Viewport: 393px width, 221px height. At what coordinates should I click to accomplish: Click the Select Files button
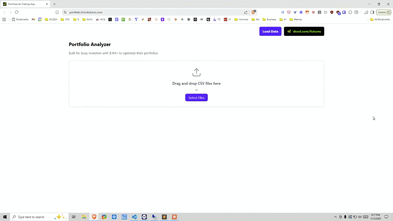196,97
